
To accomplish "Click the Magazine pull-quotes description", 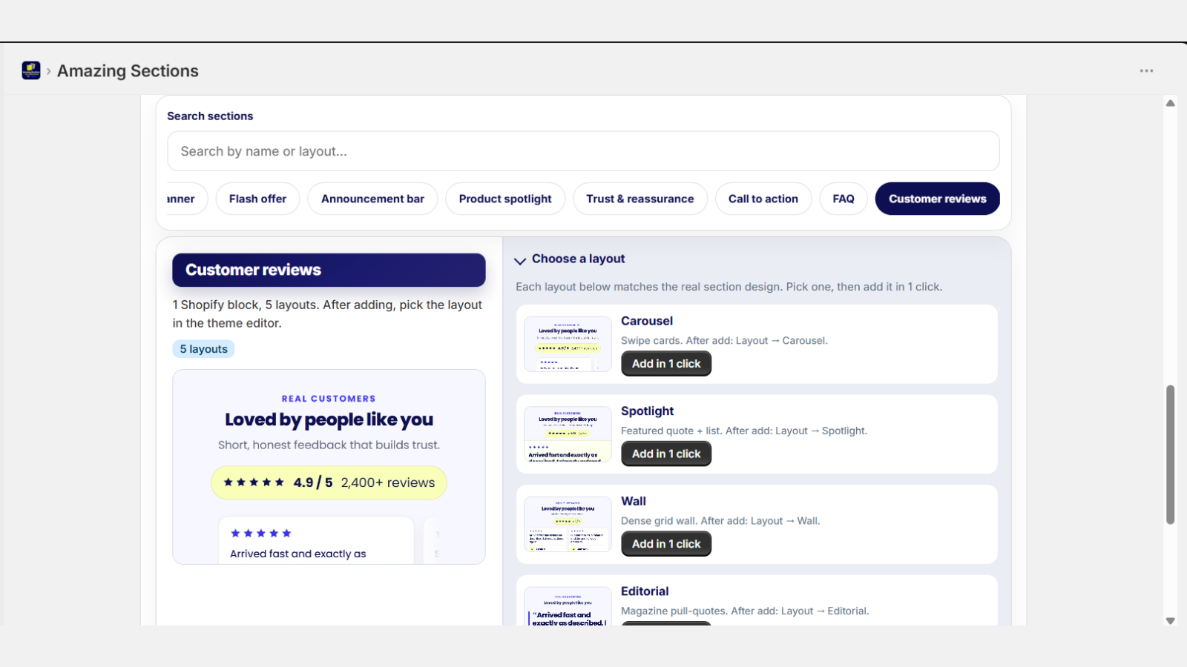I will pyautogui.click(x=745, y=611).
